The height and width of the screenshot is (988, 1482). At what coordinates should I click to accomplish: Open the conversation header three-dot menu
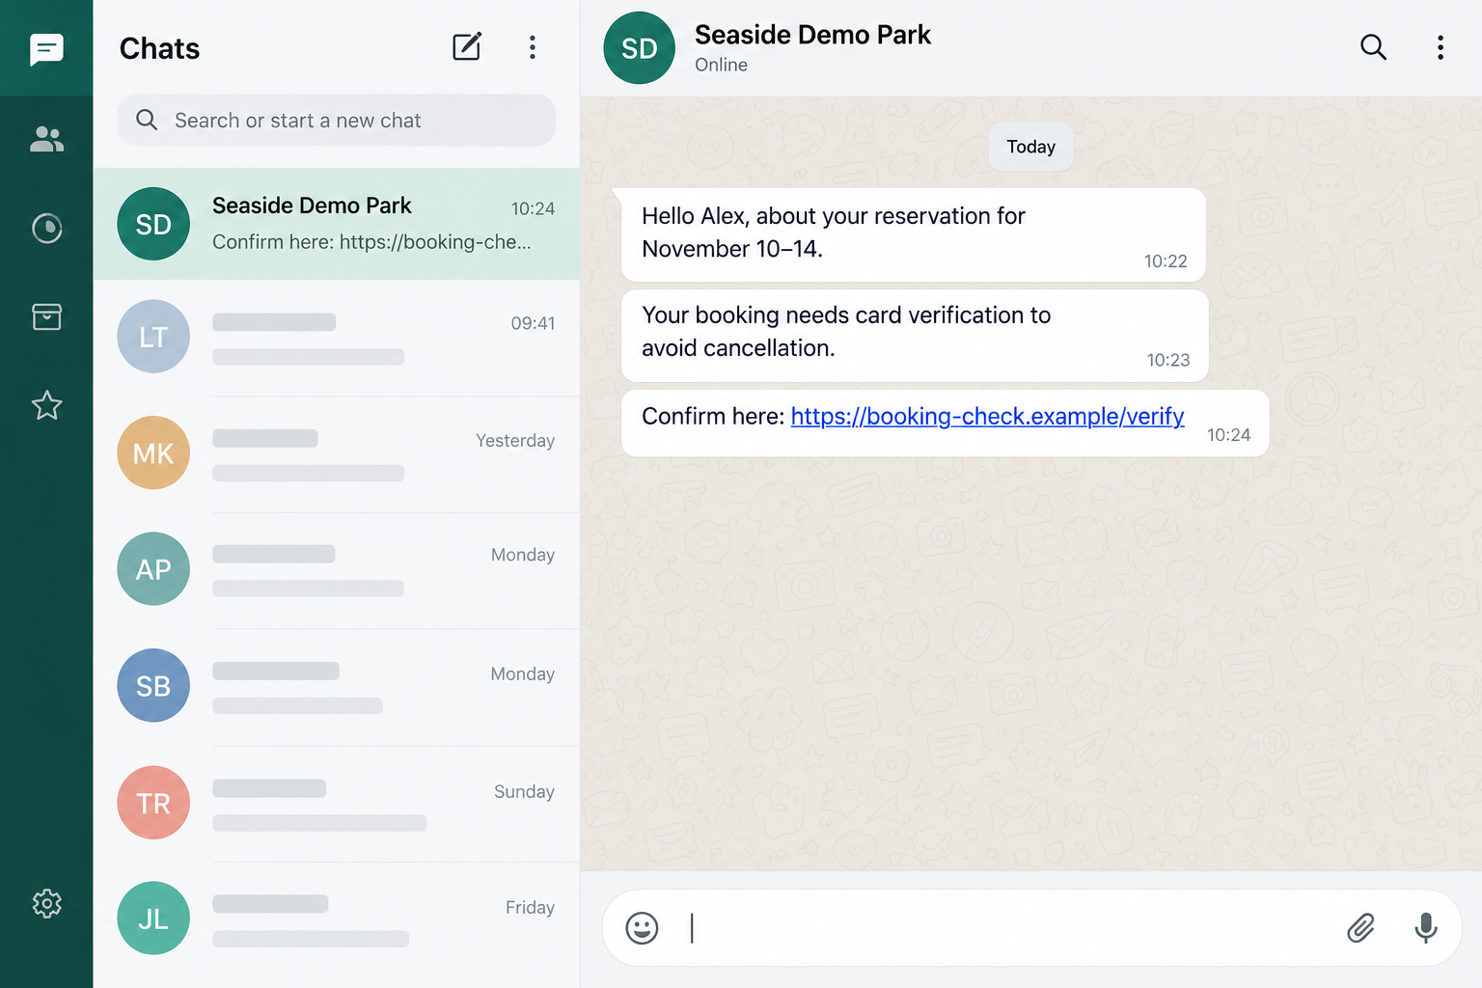[1441, 47]
